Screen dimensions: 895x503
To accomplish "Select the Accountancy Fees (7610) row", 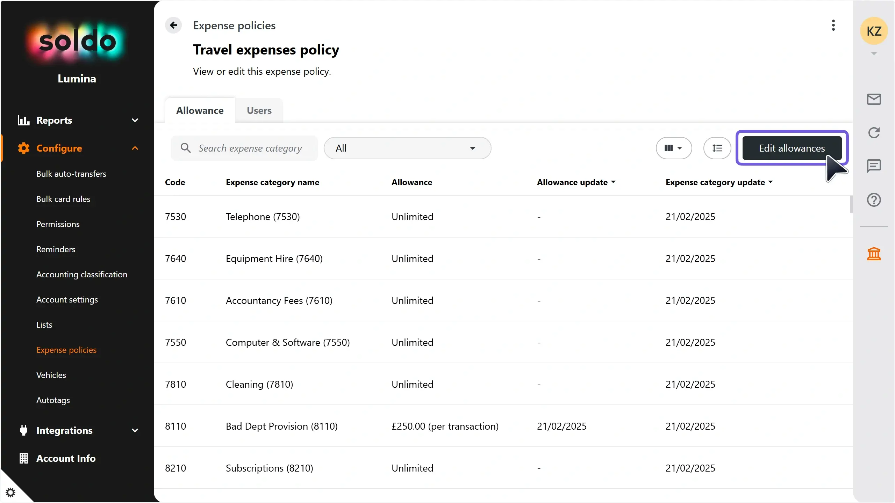I will [503, 300].
